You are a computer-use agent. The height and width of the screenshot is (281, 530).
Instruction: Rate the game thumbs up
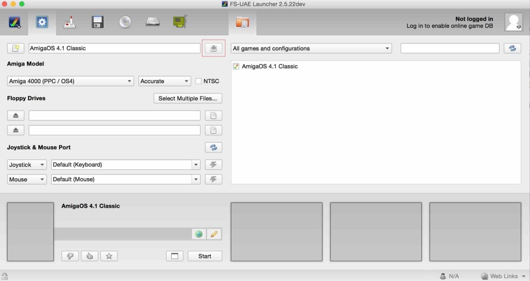90,256
